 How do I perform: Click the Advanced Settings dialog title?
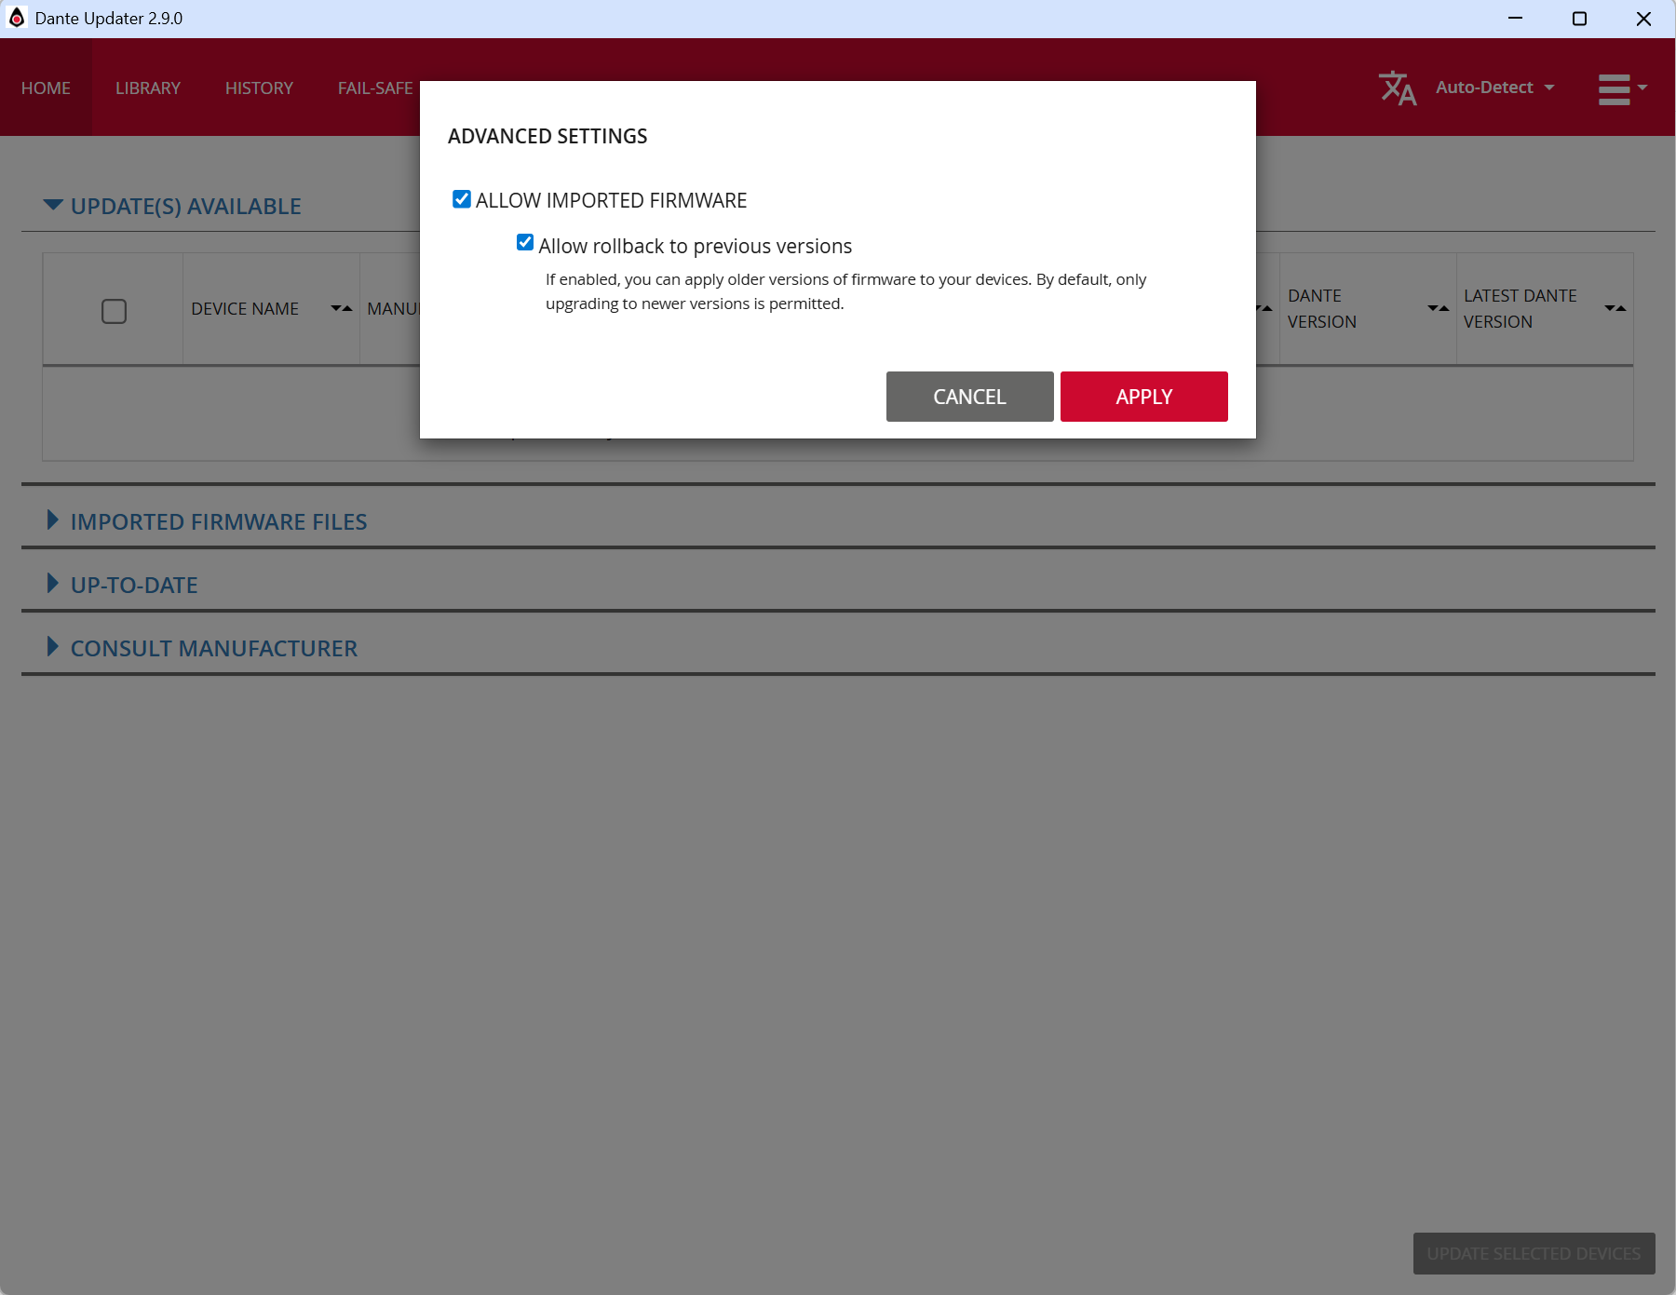tap(547, 137)
